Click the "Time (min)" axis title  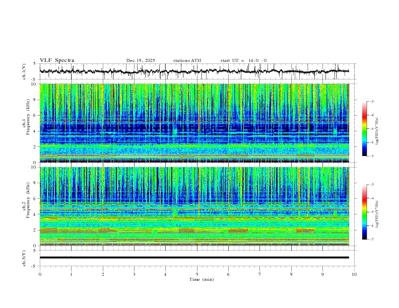[x=202, y=279]
